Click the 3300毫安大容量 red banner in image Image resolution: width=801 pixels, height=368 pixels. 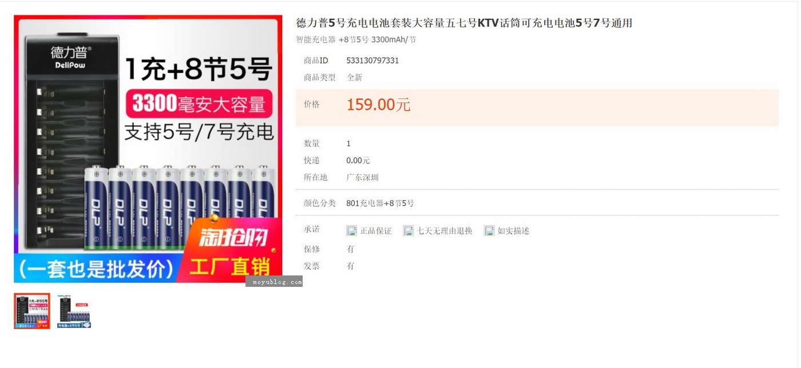tap(199, 103)
